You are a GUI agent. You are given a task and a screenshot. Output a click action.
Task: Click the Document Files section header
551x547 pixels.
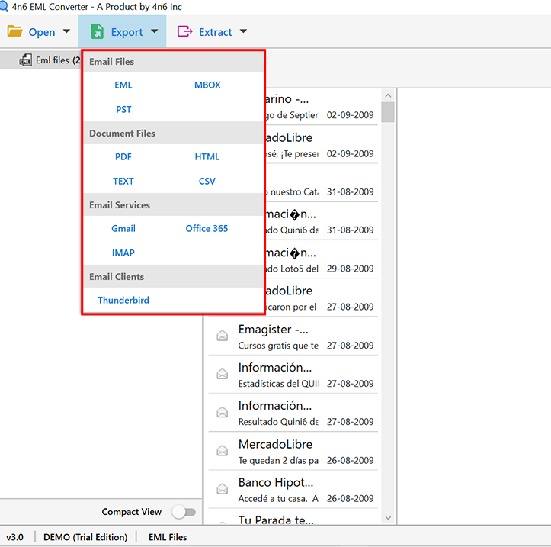coord(173,134)
